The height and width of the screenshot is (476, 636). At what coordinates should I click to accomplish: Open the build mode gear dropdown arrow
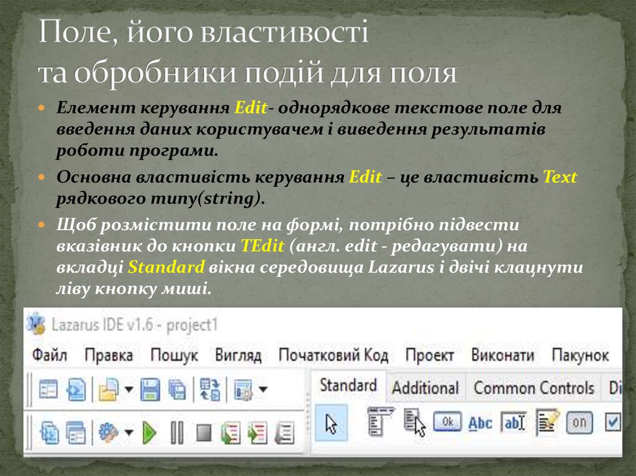coord(129,432)
